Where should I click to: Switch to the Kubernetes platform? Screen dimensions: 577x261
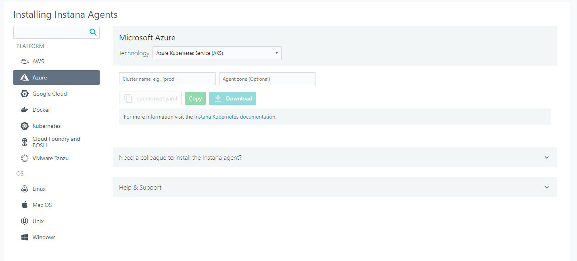click(x=56, y=126)
